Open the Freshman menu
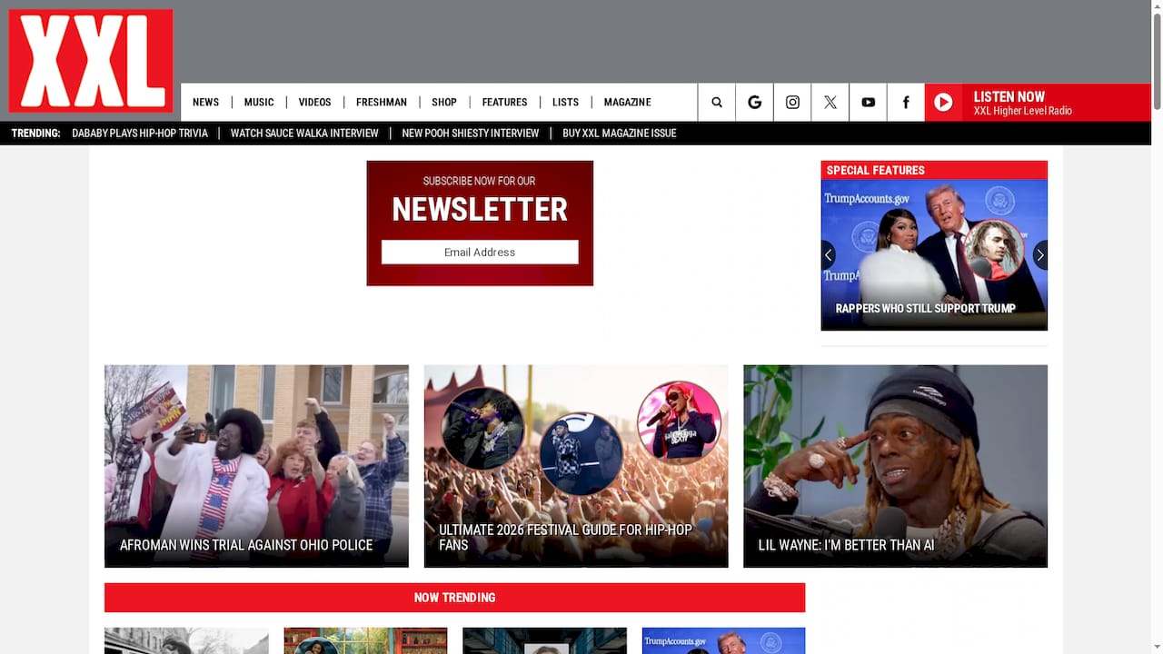 pyautogui.click(x=382, y=103)
